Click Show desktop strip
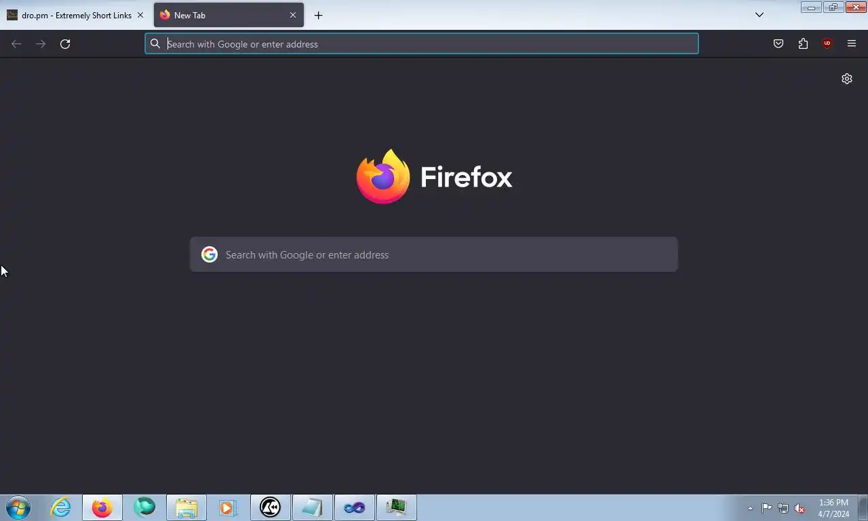 (x=863, y=507)
